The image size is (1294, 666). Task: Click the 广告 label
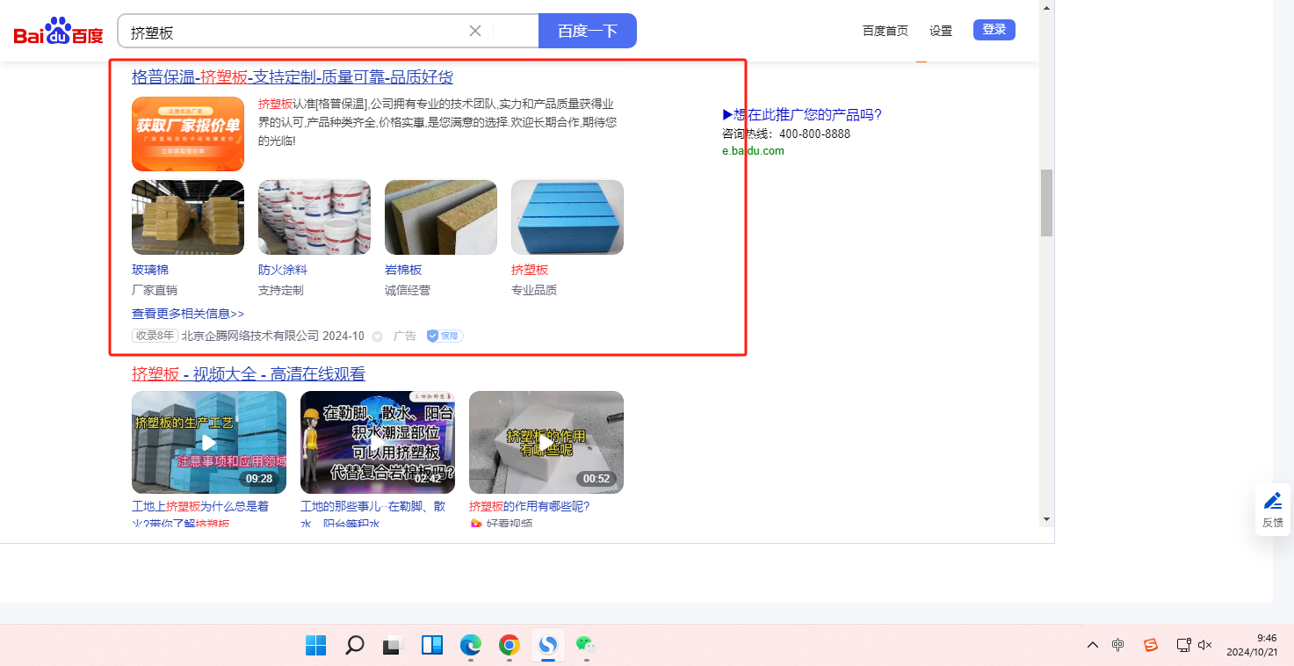click(x=405, y=336)
